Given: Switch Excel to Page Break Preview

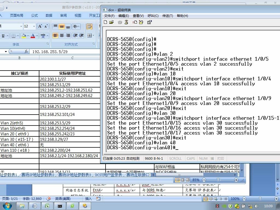Looking at the screenshot, I should click(188, 180).
